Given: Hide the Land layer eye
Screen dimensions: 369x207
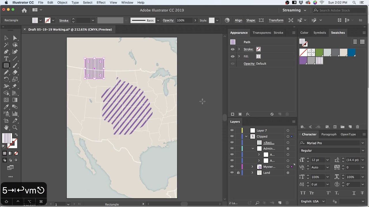Looking at the screenshot, I should click(232, 172).
